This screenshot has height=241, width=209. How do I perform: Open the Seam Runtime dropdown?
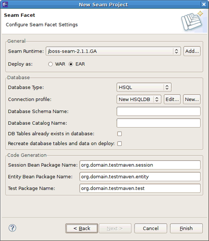113,51
